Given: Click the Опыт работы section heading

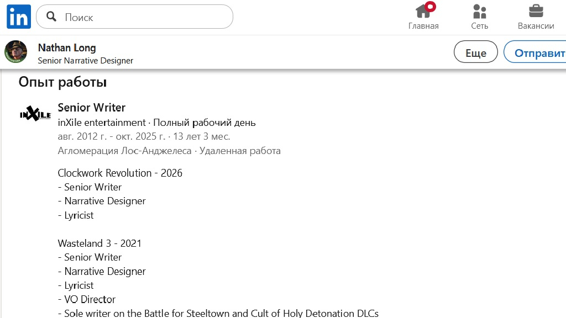Looking at the screenshot, I should coord(62,82).
